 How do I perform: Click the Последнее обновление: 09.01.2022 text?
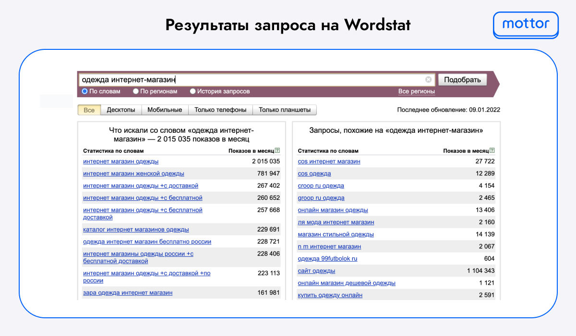449,110
